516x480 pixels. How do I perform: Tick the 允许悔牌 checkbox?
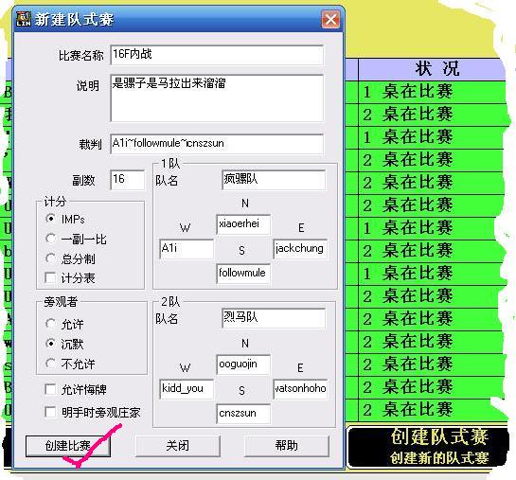click(50, 389)
